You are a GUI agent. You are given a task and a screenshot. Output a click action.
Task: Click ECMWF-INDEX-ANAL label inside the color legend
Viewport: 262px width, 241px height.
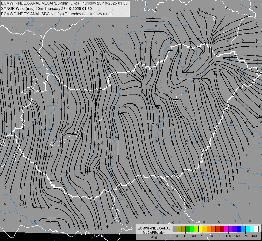click(154, 228)
